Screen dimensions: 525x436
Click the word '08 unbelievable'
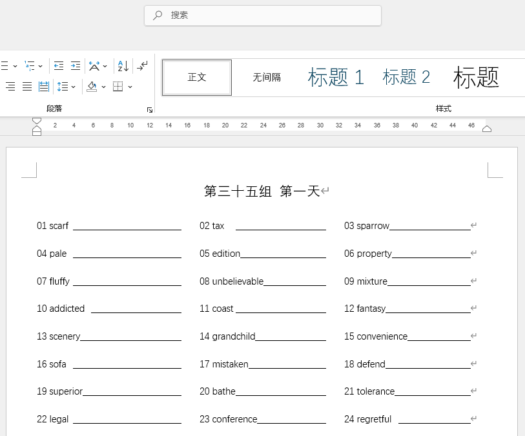tap(231, 281)
